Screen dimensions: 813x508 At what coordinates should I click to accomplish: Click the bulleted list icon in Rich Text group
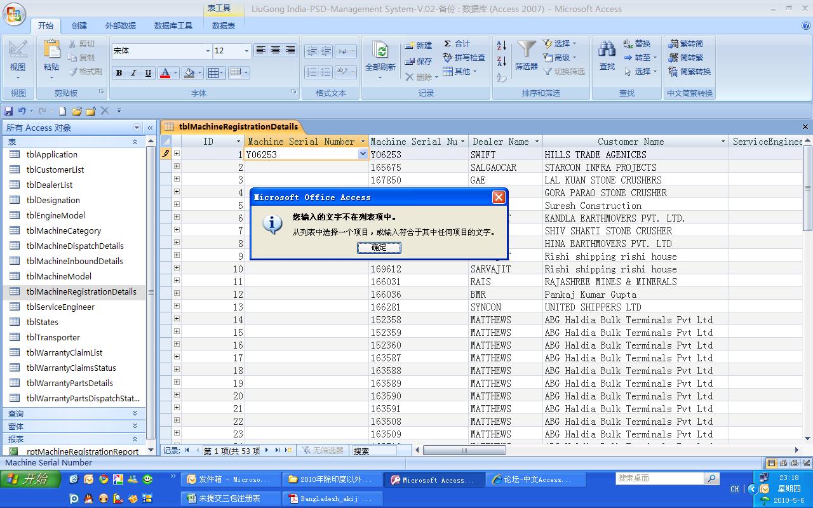tap(325, 72)
